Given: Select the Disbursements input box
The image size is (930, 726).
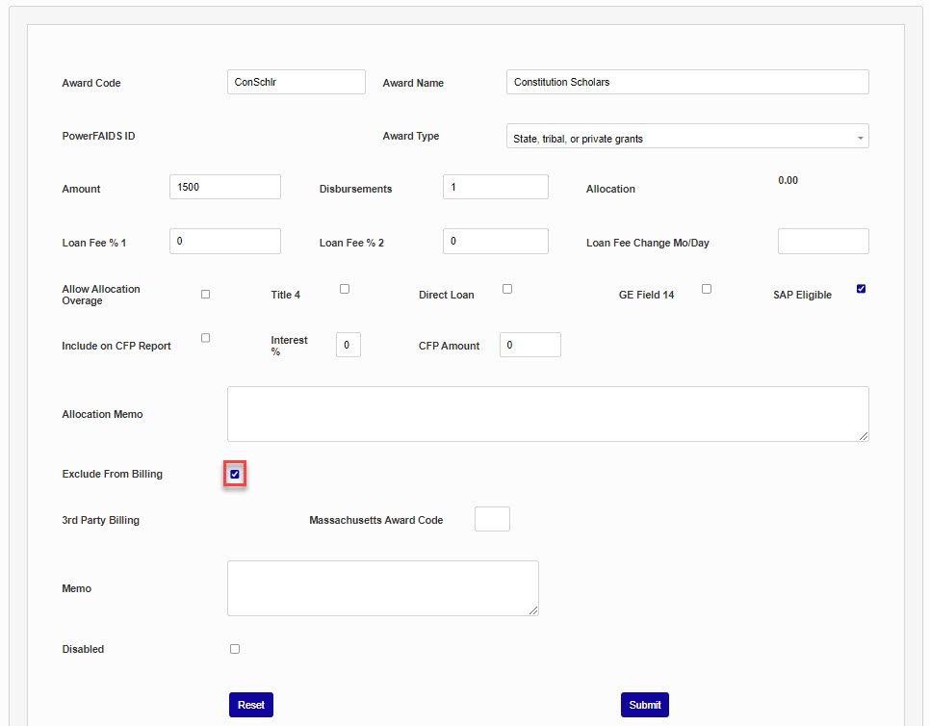Looking at the screenshot, I should coord(495,187).
